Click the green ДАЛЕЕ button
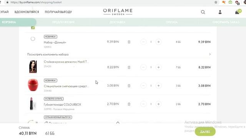This screenshot has height=138, width=246. point(205,131)
